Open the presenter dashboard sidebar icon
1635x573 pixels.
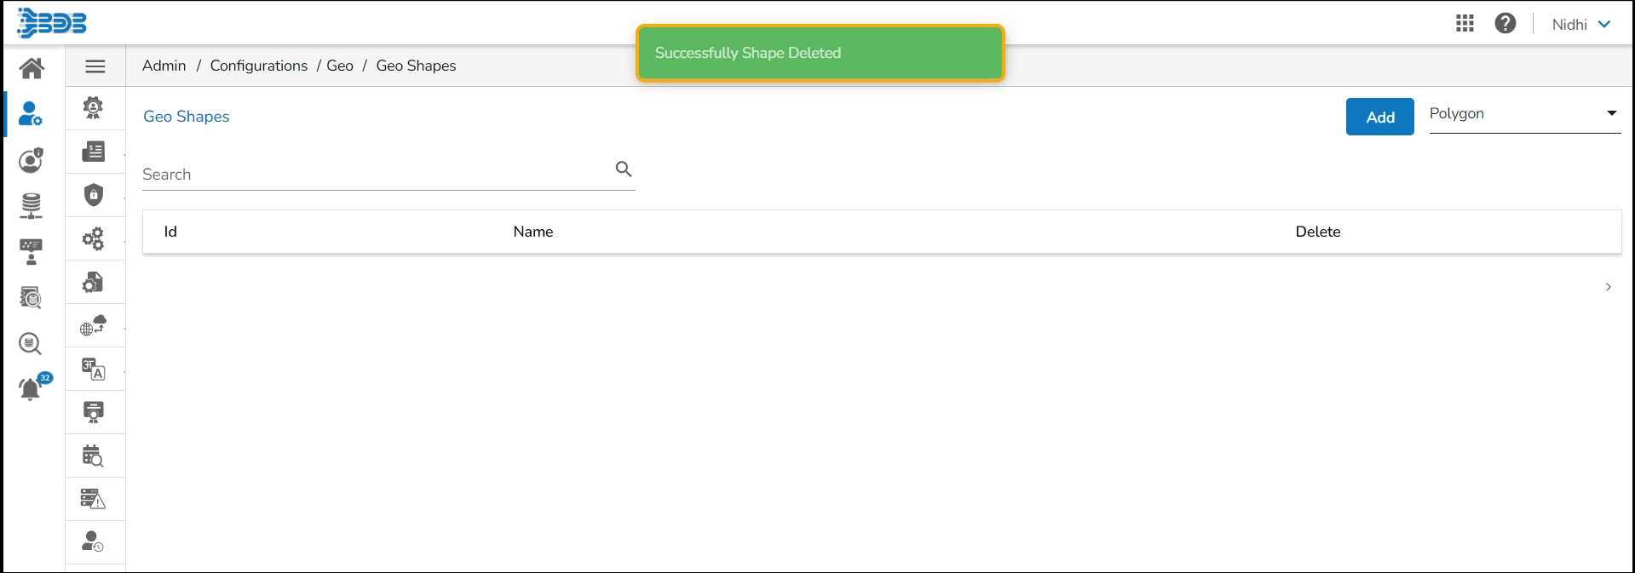click(32, 251)
